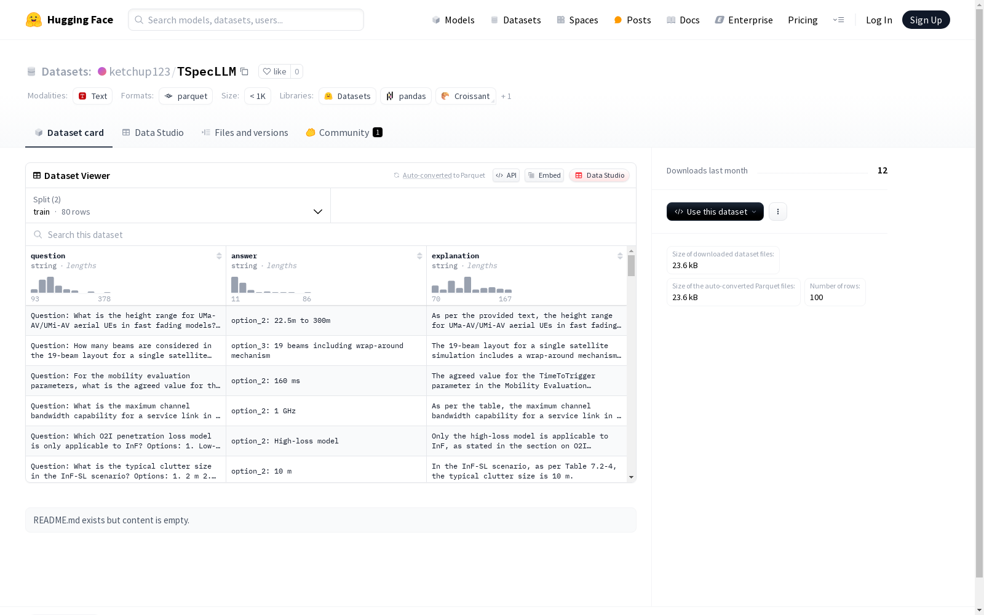Screen dimensions: 984x615
Task: Copy dataset name with the copy icon
Action: click(244, 71)
